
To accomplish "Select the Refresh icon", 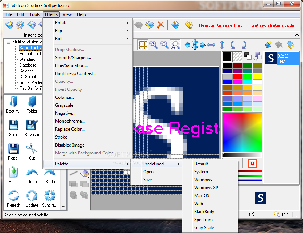I will click(13, 199).
